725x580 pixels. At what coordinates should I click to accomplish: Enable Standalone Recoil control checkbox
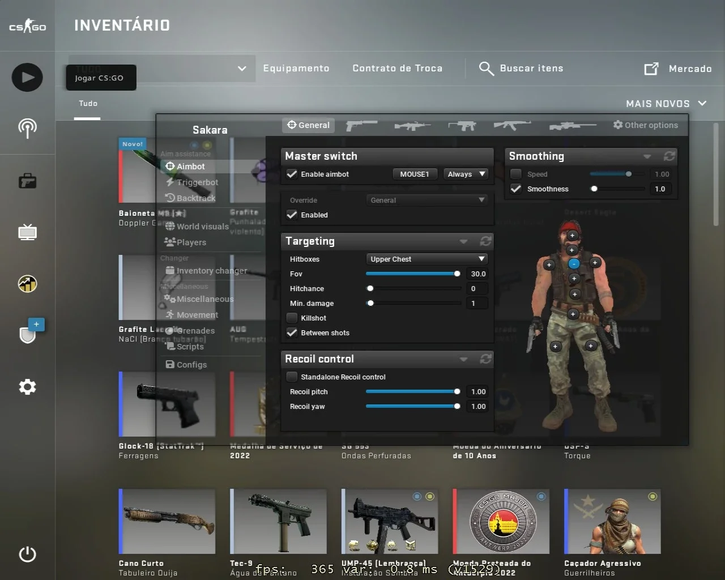tap(292, 377)
